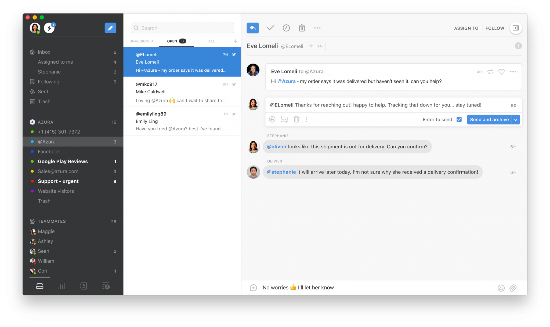This screenshot has height=327, width=550.
Task: Expand Send and archive dropdown arrow
Action: click(516, 120)
